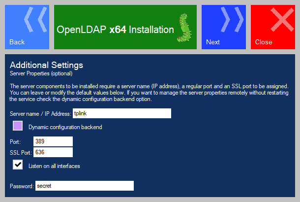Go back using the Back button
Screen dimensions: 300x202
[x=27, y=27]
